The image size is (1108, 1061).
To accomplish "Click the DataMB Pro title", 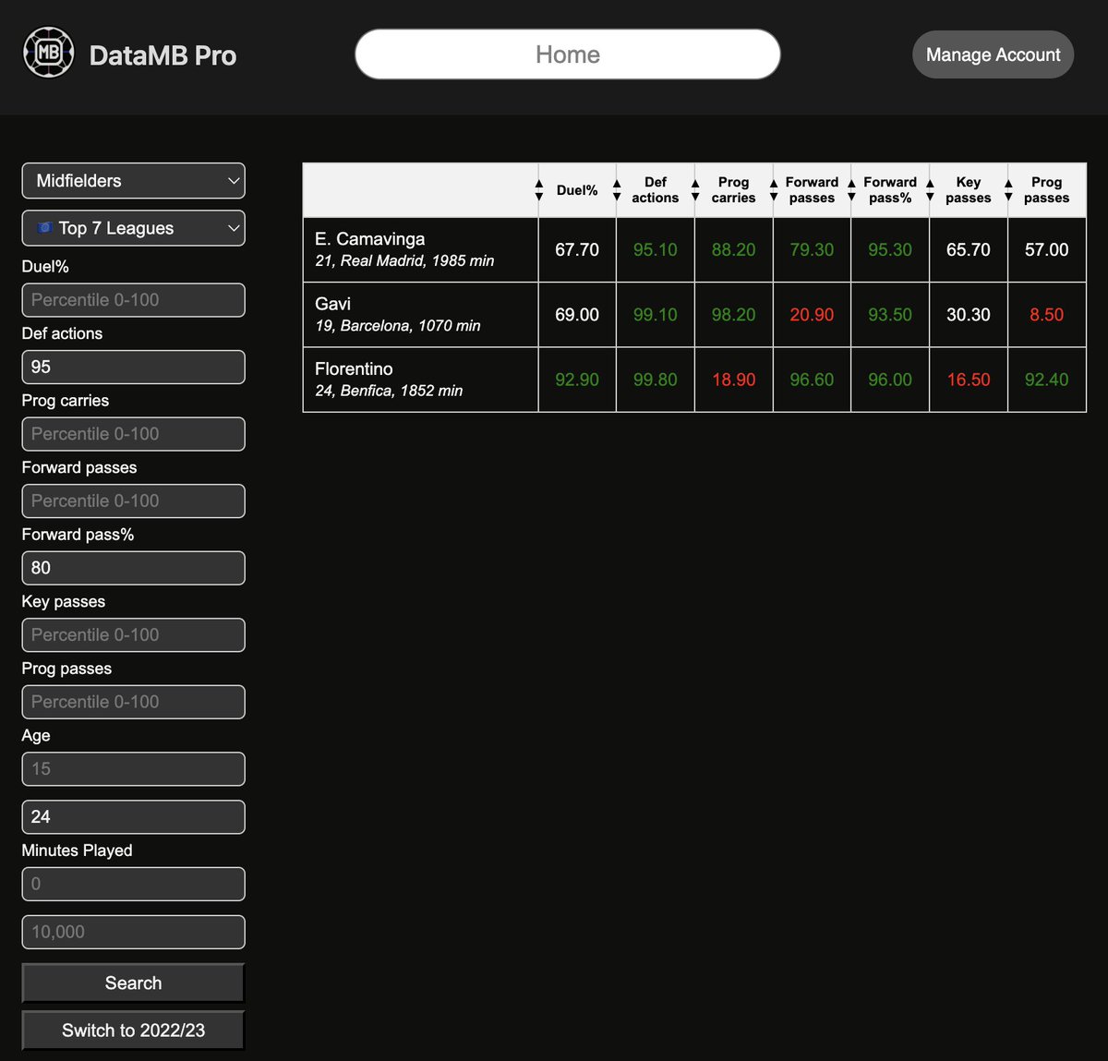I will point(163,55).
